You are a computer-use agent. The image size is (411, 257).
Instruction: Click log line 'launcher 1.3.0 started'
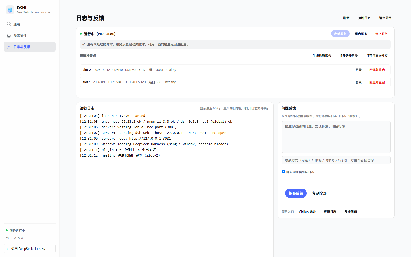[113, 116]
